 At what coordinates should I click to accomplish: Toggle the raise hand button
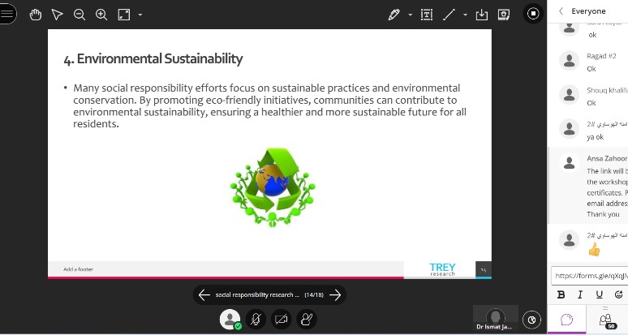pyautogui.click(x=307, y=319)
